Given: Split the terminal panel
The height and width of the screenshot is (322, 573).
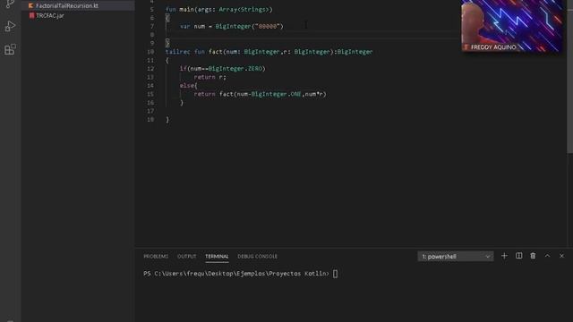Looking at the screenshot, I should (x=518, y=256).
